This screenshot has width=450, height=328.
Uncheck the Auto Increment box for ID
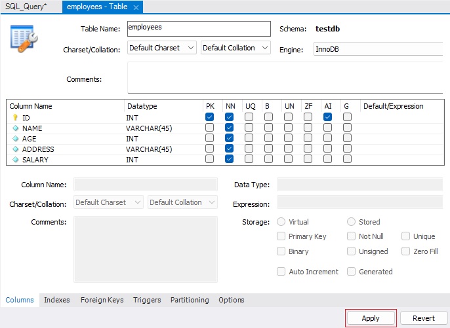point(327,117)
